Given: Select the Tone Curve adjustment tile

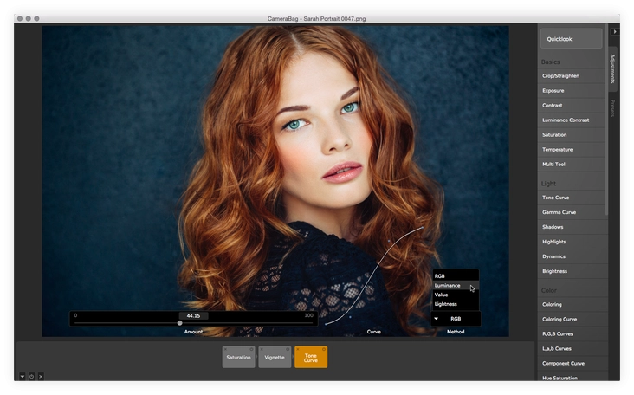Looking at the screenshot, I should [x=311, y=357].
